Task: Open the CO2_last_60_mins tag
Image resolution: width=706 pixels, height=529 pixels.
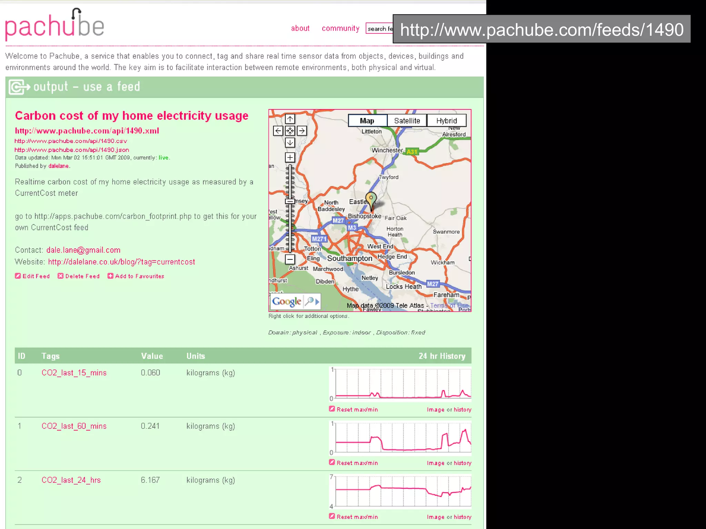Action: pyautogui.click(x=74, y=426)
